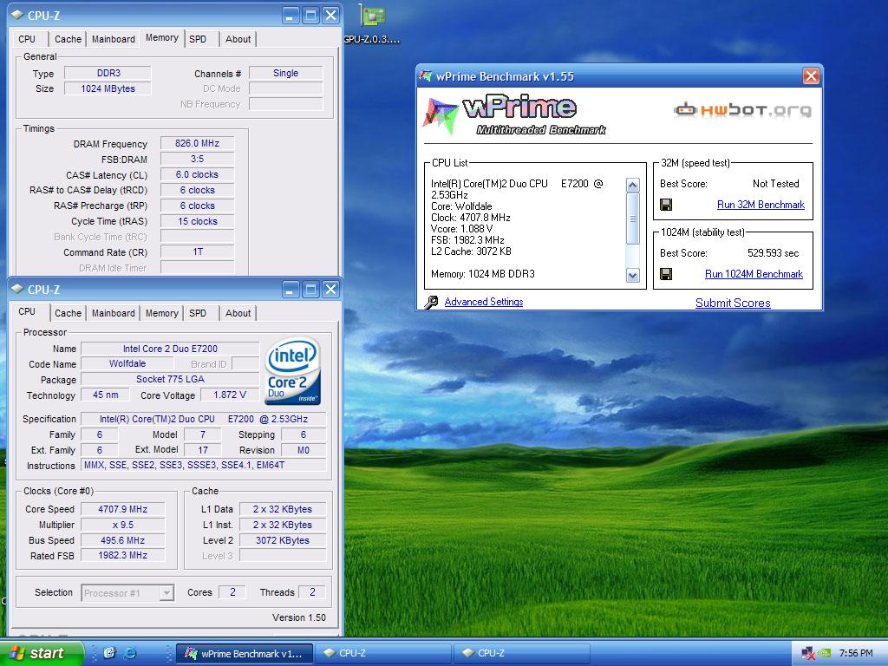Open the Start menu
This screenshot has height=666, width=888.
click(42, 653)
